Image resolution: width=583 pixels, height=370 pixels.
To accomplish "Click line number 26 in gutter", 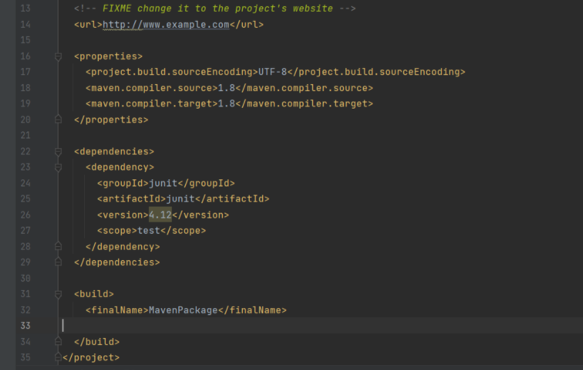I will 25,215.
